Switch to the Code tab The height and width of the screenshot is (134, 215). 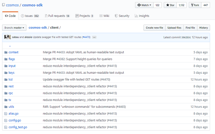coord(10,16)
